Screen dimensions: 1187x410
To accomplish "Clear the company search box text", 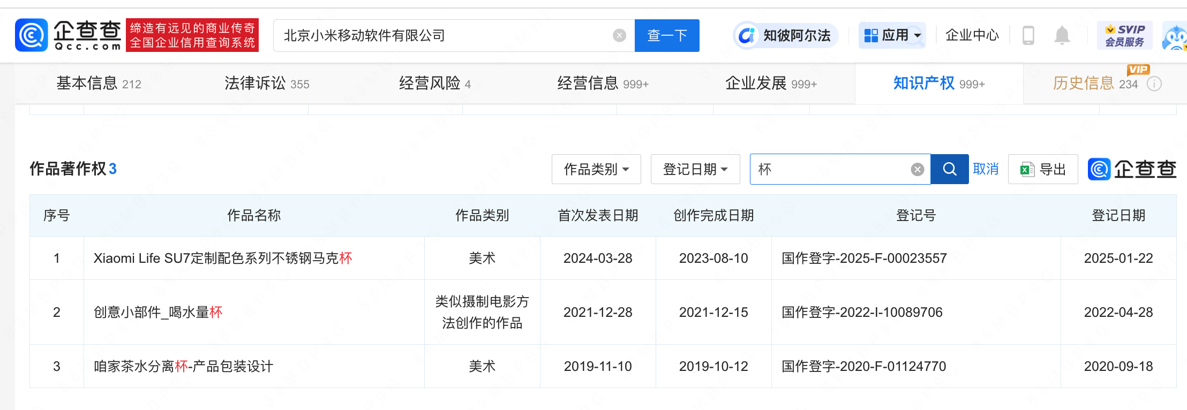I will pos(619,35).
